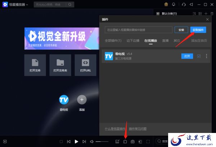Click the 添加至首页 label
The height and width of the screenshot is (147, 216).
pyautogui.click(x=199, y=41)
